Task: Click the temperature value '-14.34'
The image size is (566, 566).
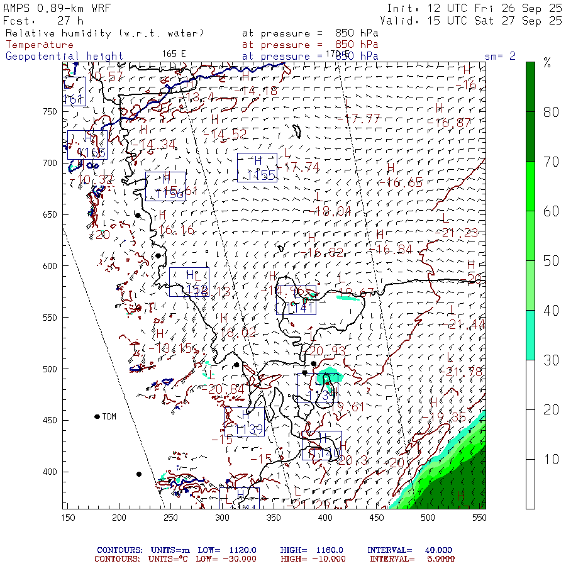Action: point(153,145)
